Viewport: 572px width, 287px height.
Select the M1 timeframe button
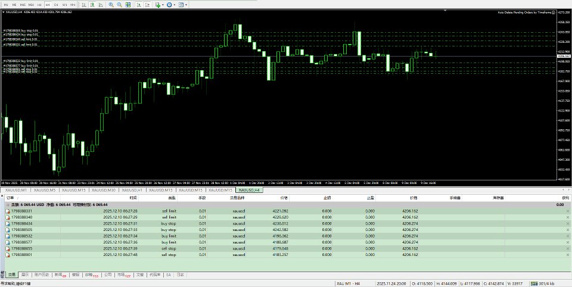tap(5, 5)
